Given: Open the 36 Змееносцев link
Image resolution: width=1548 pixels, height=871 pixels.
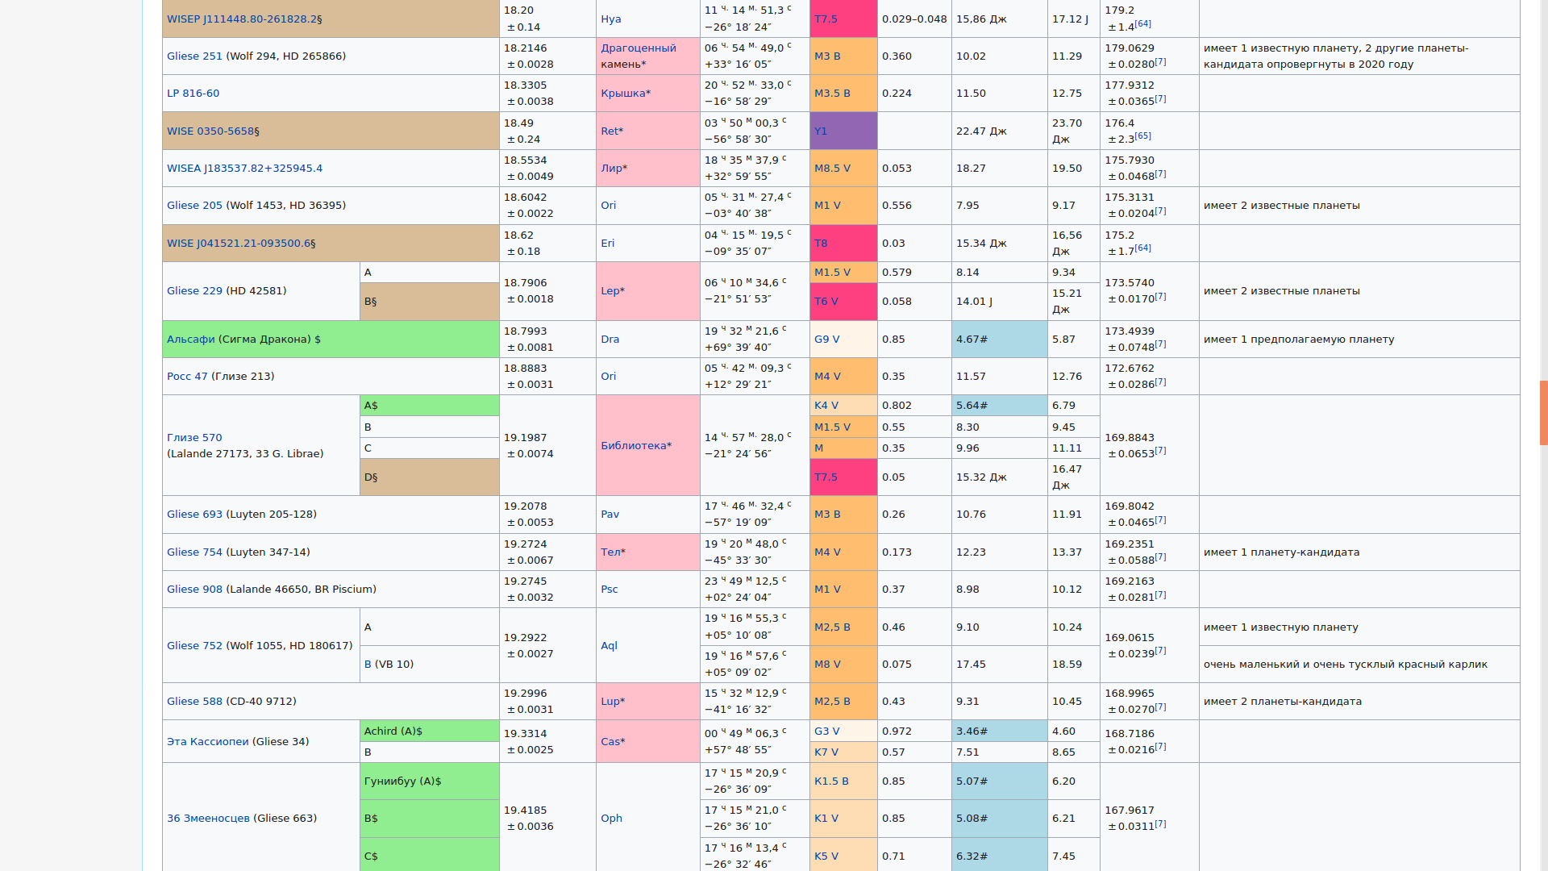Looking at the screenshot, I should pos(208,819).
